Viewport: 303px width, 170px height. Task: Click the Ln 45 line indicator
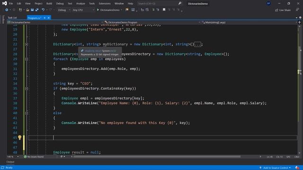coord(269,157)
